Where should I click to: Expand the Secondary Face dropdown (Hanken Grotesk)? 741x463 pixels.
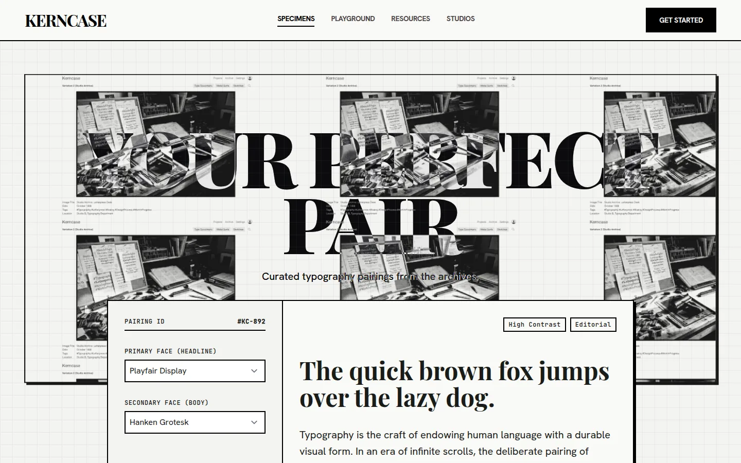click(195, 422)
